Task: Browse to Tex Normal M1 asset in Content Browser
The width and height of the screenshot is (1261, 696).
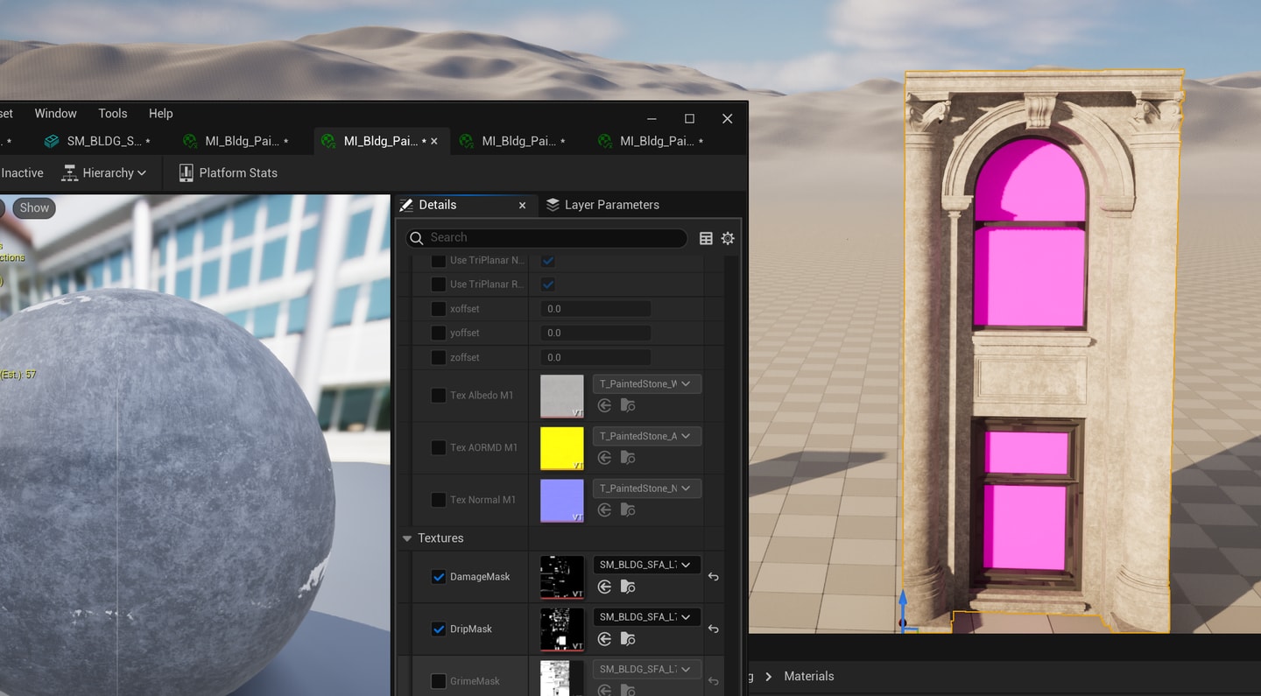Action: click(x=628, y=510)
